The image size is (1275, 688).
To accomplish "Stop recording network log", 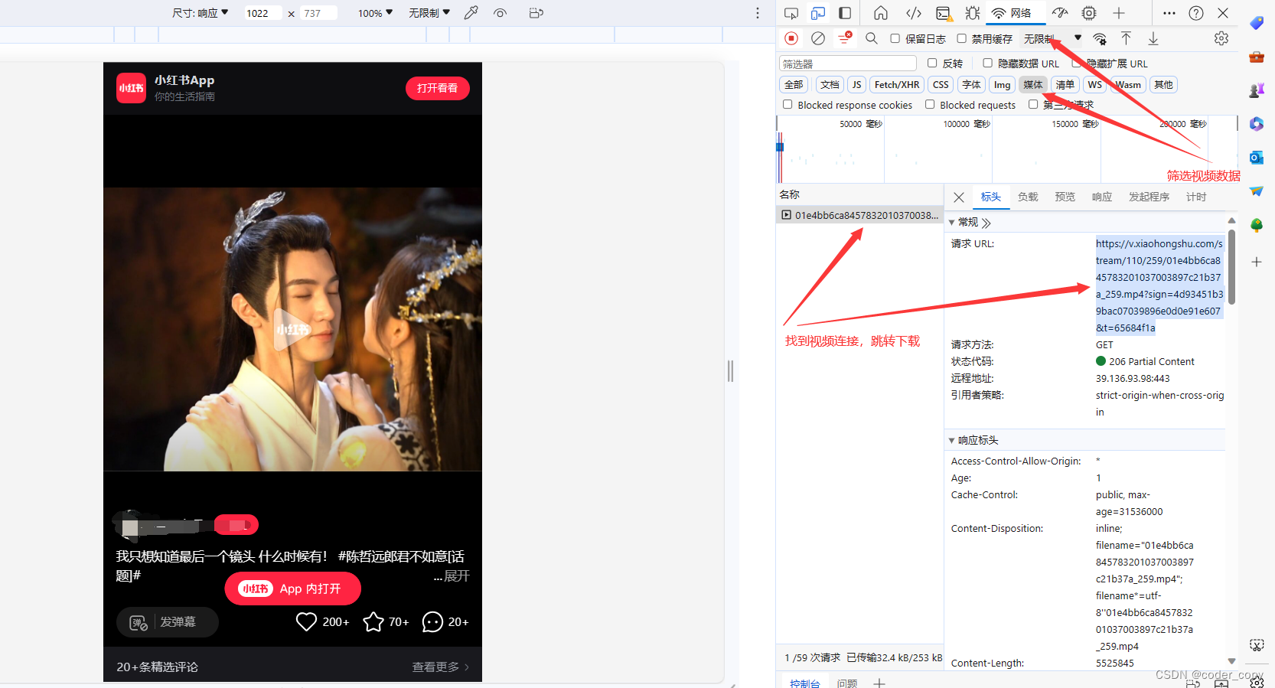I will click(x=791, y=38).
